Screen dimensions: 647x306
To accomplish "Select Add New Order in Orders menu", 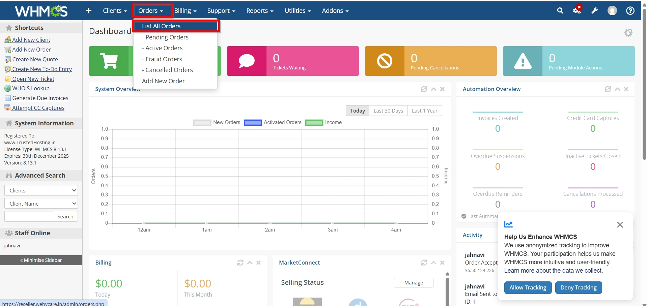I will (x=175, y=81).
